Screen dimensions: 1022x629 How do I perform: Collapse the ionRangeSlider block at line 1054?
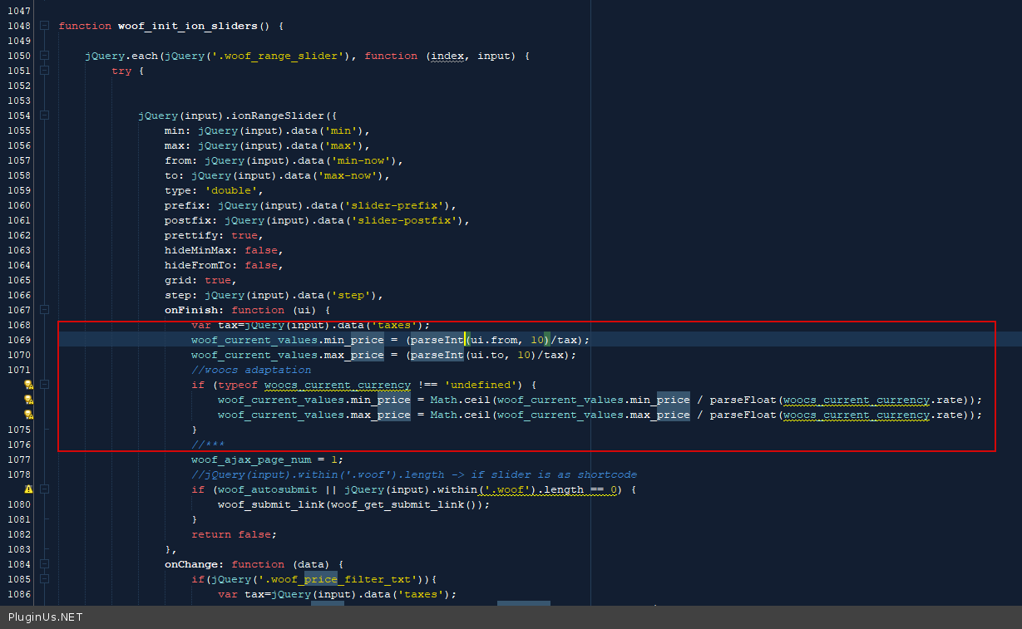(x=44, y=115)
